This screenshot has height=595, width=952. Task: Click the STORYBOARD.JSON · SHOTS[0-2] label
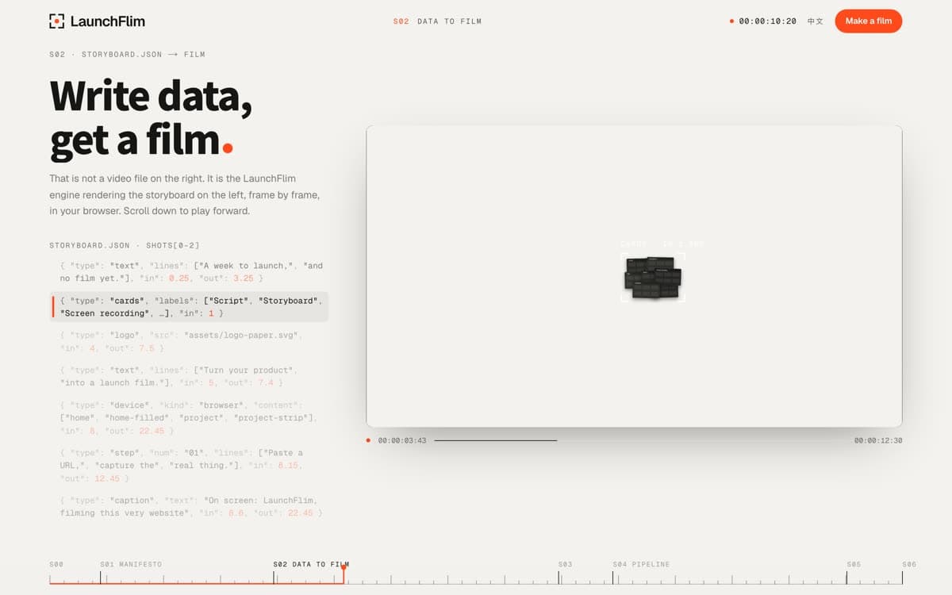(126, 246)
